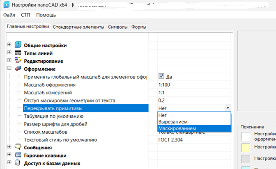Choose Маскированием in the dropdown list
This screenshot has width=276, height=169.
pos(194,128)
